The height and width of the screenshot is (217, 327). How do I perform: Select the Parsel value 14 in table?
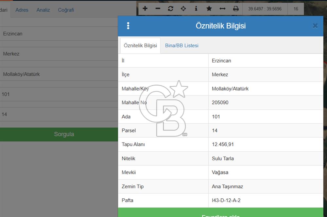[215, 130]
